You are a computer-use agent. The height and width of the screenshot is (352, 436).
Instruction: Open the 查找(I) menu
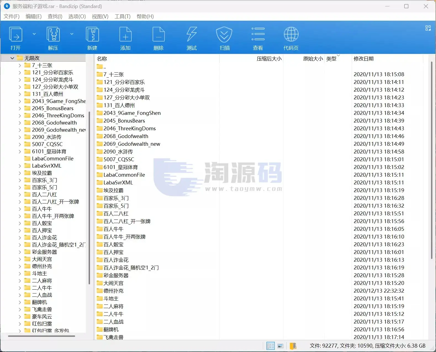tap(55, 16)
